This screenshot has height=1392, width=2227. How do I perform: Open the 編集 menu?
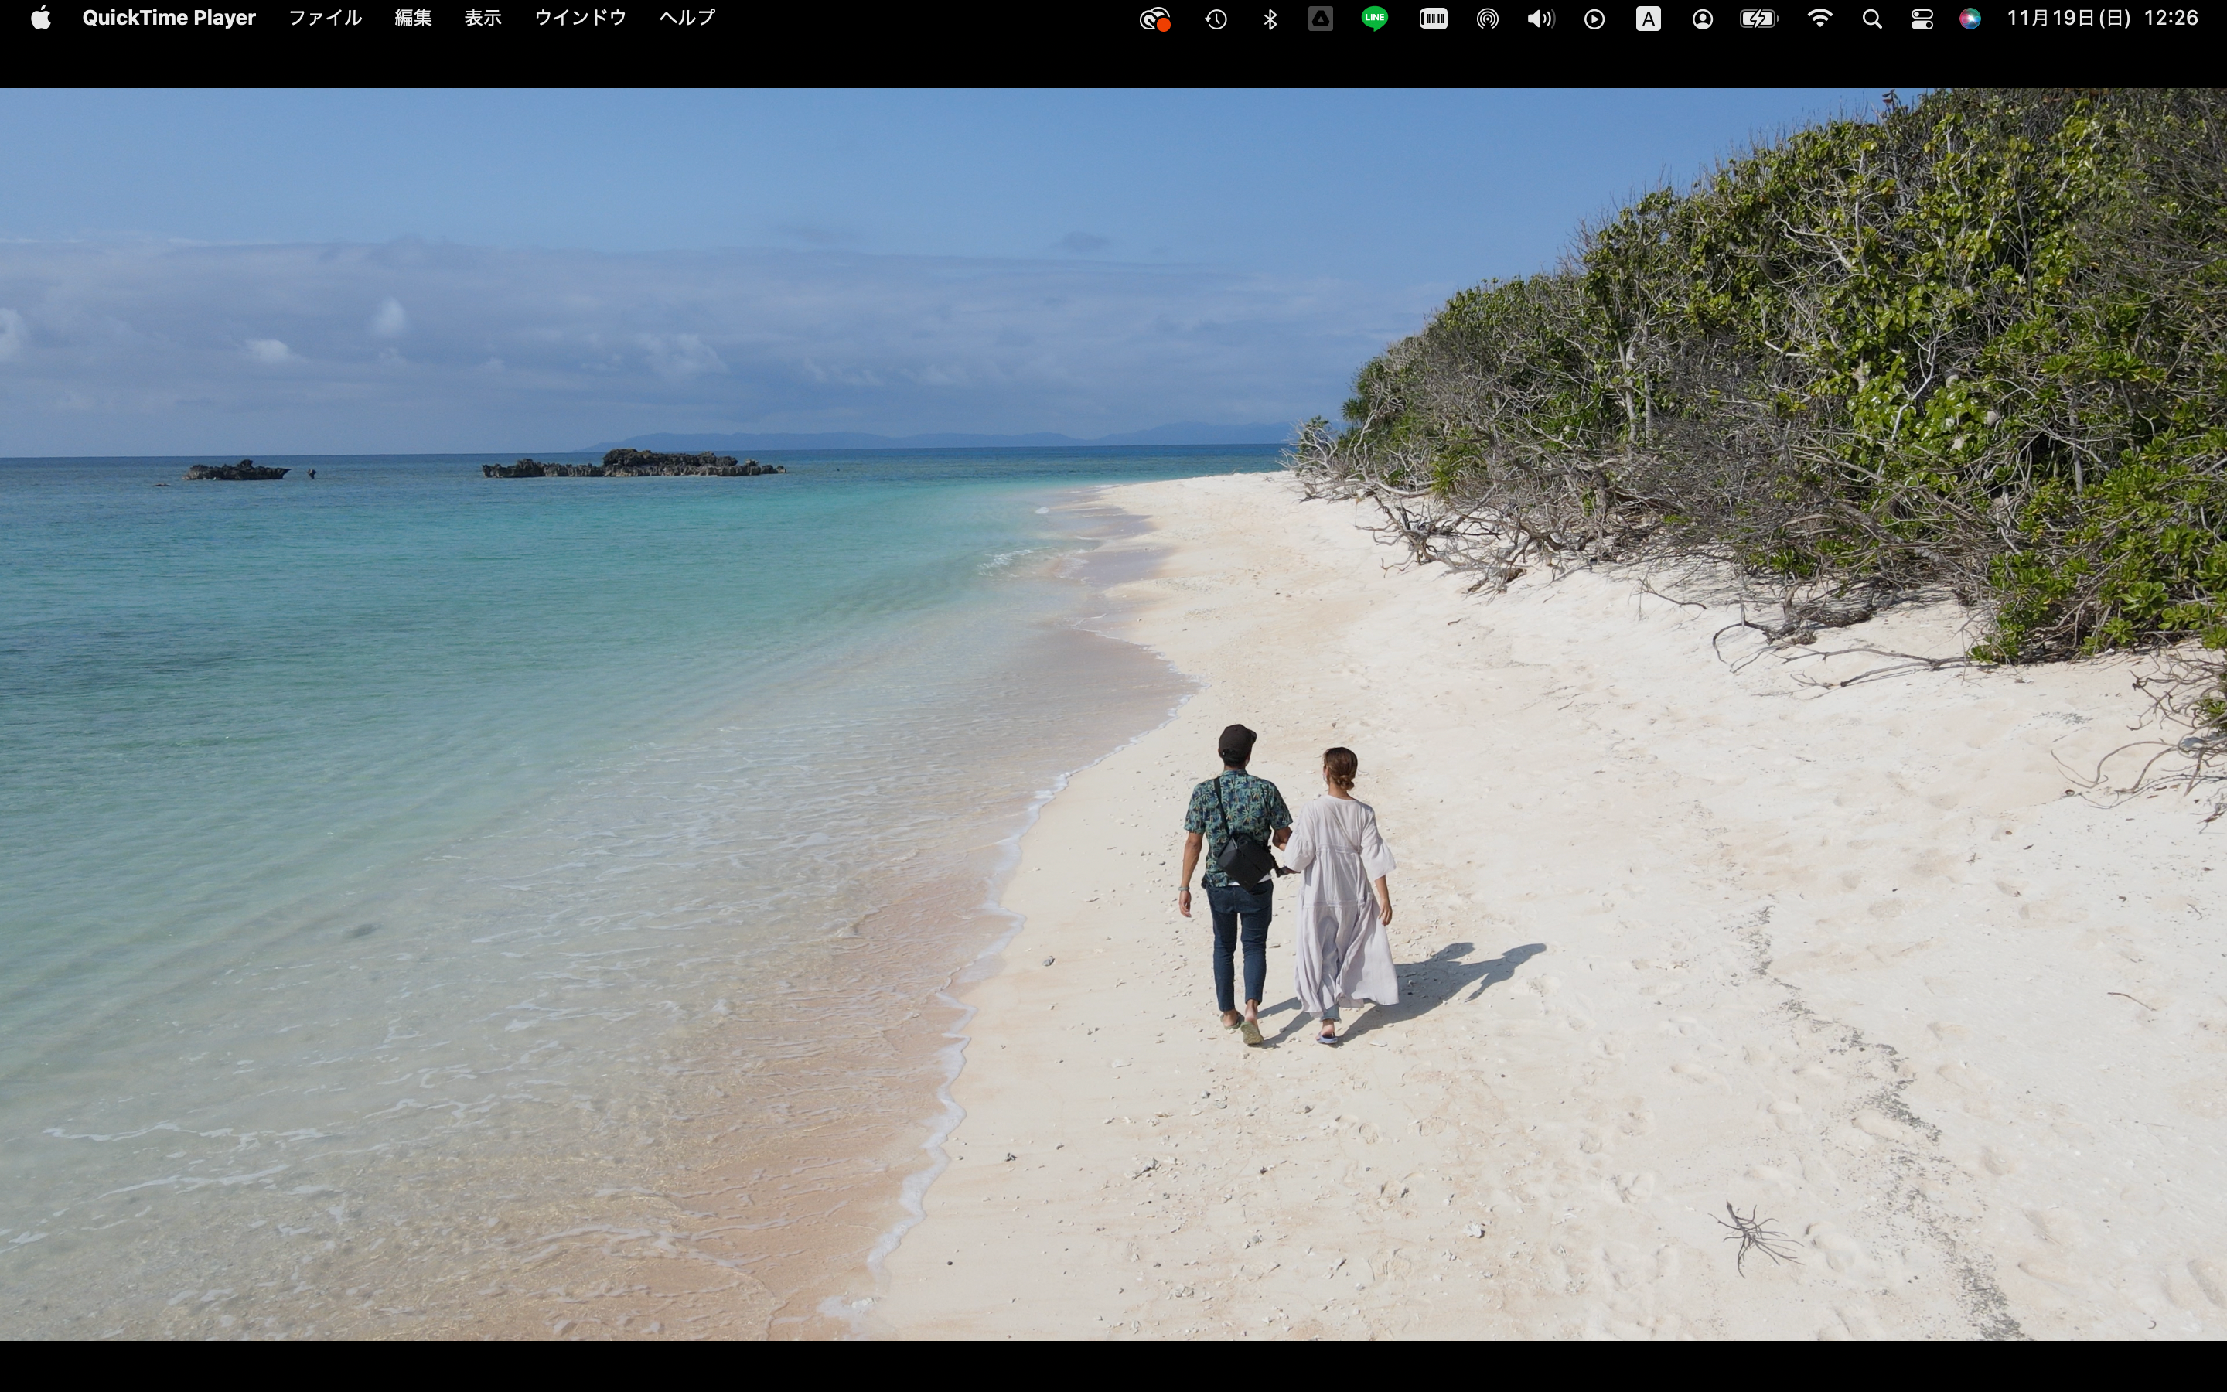click(412, 19)
